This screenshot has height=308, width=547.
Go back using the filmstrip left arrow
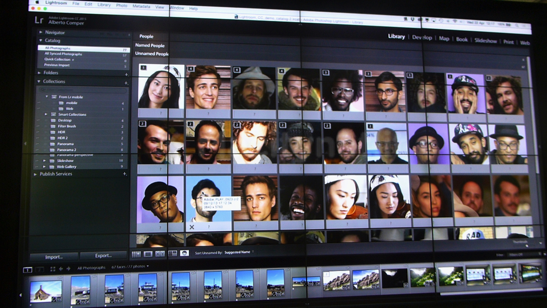tap(61, 269)
